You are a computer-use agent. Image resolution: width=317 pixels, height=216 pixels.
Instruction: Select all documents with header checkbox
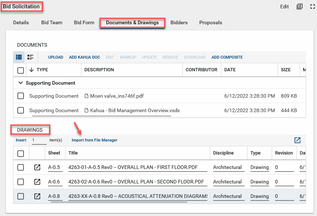coord(21,70)
